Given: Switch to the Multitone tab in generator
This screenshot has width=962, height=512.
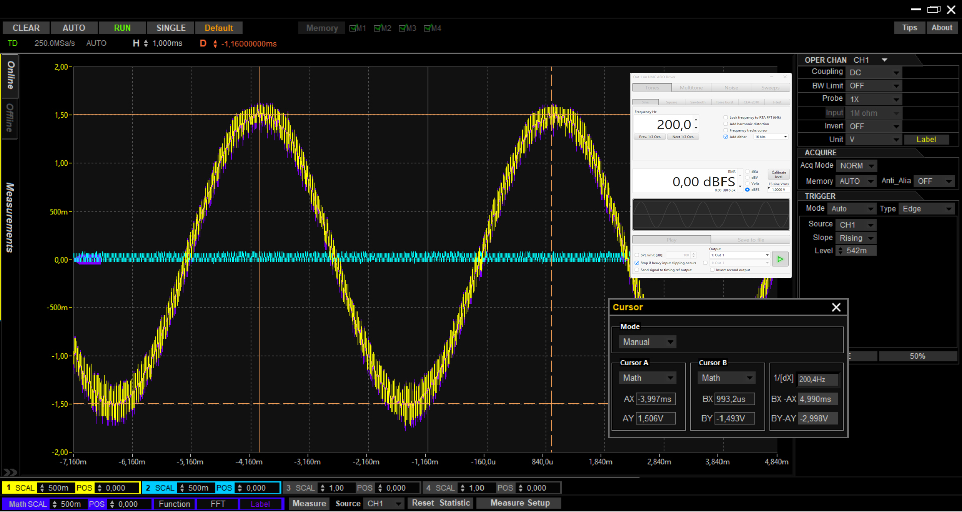Looking at the screenshot, I should pos(691,88).
